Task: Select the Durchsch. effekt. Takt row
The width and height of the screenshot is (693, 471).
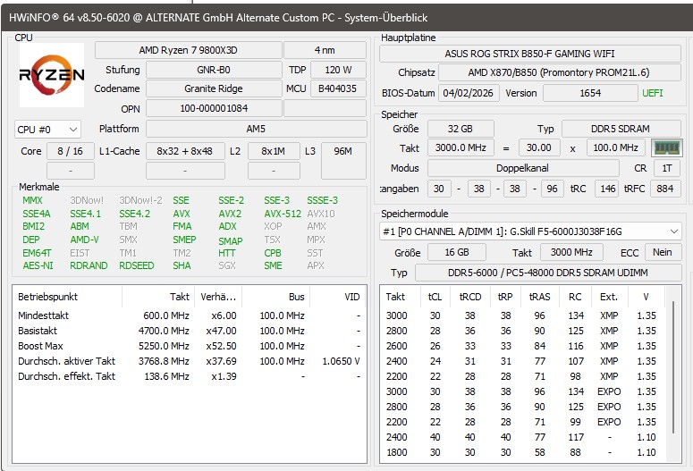Action: [x=190, y=376]
